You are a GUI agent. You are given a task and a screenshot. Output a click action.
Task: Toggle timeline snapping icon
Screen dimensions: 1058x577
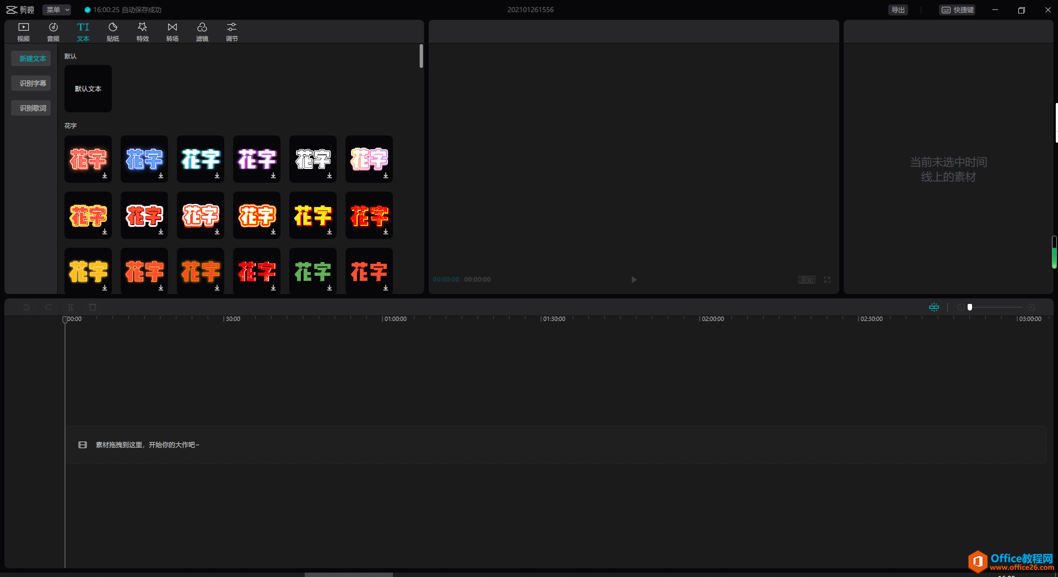(x=933, y=307)
